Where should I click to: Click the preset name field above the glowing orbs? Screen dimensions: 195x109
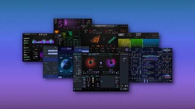pos(100,54)
